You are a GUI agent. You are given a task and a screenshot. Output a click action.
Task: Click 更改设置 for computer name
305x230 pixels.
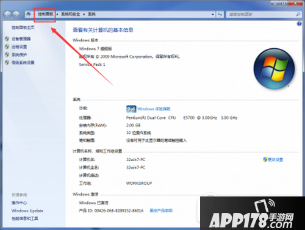[275, 160]
